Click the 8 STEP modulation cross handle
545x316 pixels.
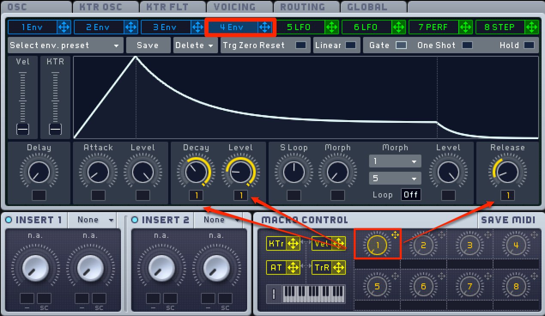pyautogui.click(x=532, y=27)
